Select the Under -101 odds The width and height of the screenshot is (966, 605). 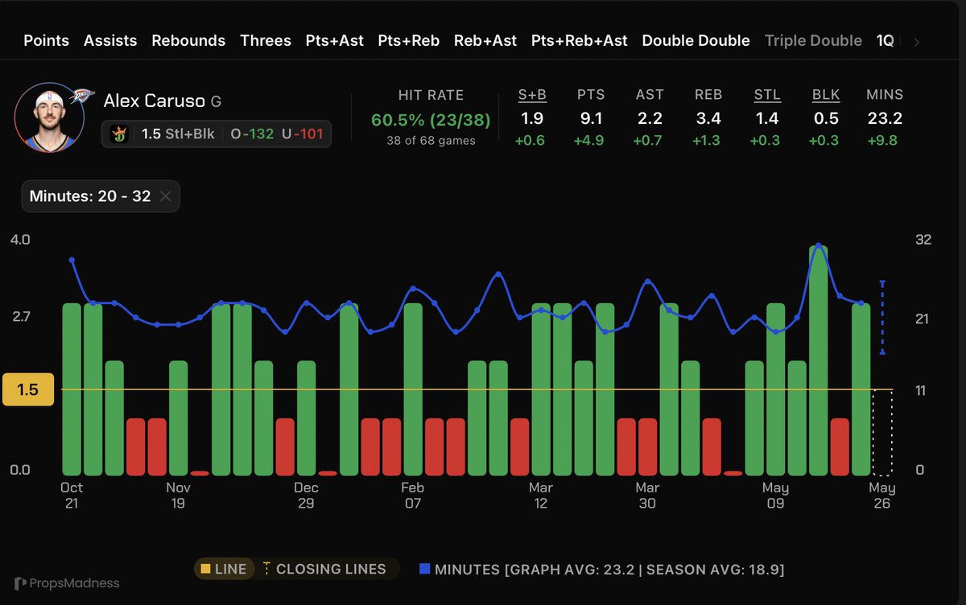303,134
